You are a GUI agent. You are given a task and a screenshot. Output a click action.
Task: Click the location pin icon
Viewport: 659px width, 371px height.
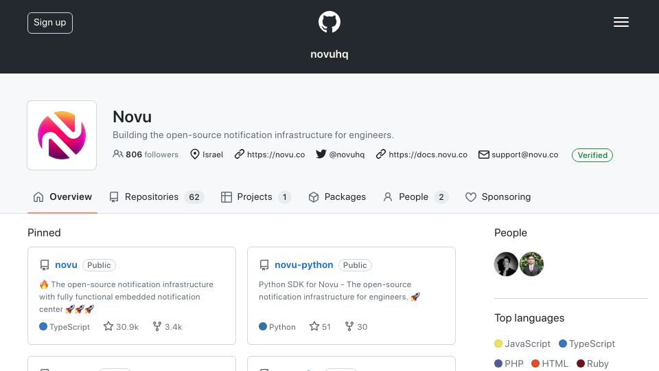194,155
